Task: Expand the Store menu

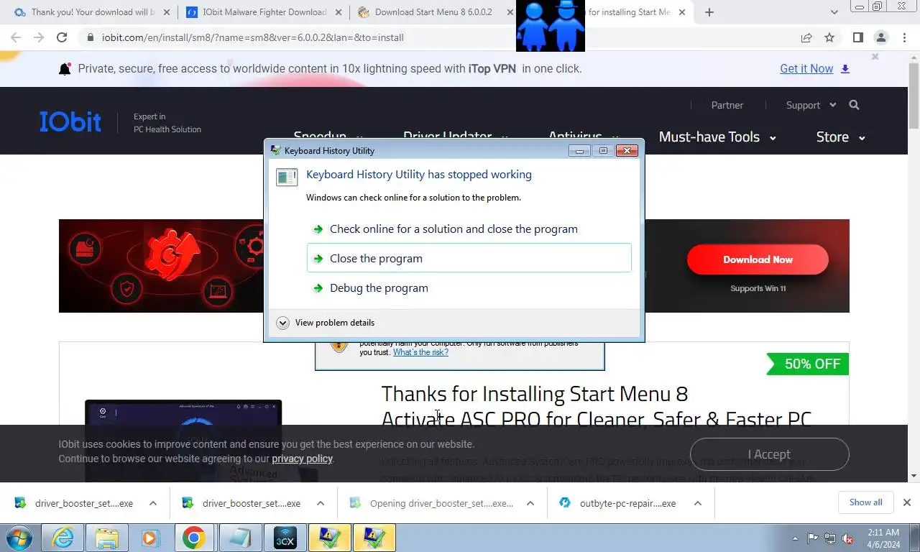Action: pos(840,137)
